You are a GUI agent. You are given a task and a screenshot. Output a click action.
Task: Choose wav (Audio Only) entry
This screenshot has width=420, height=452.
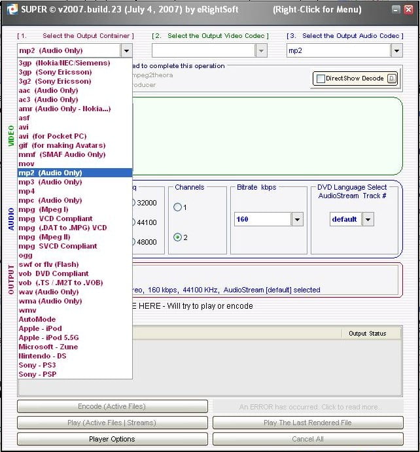75,292
